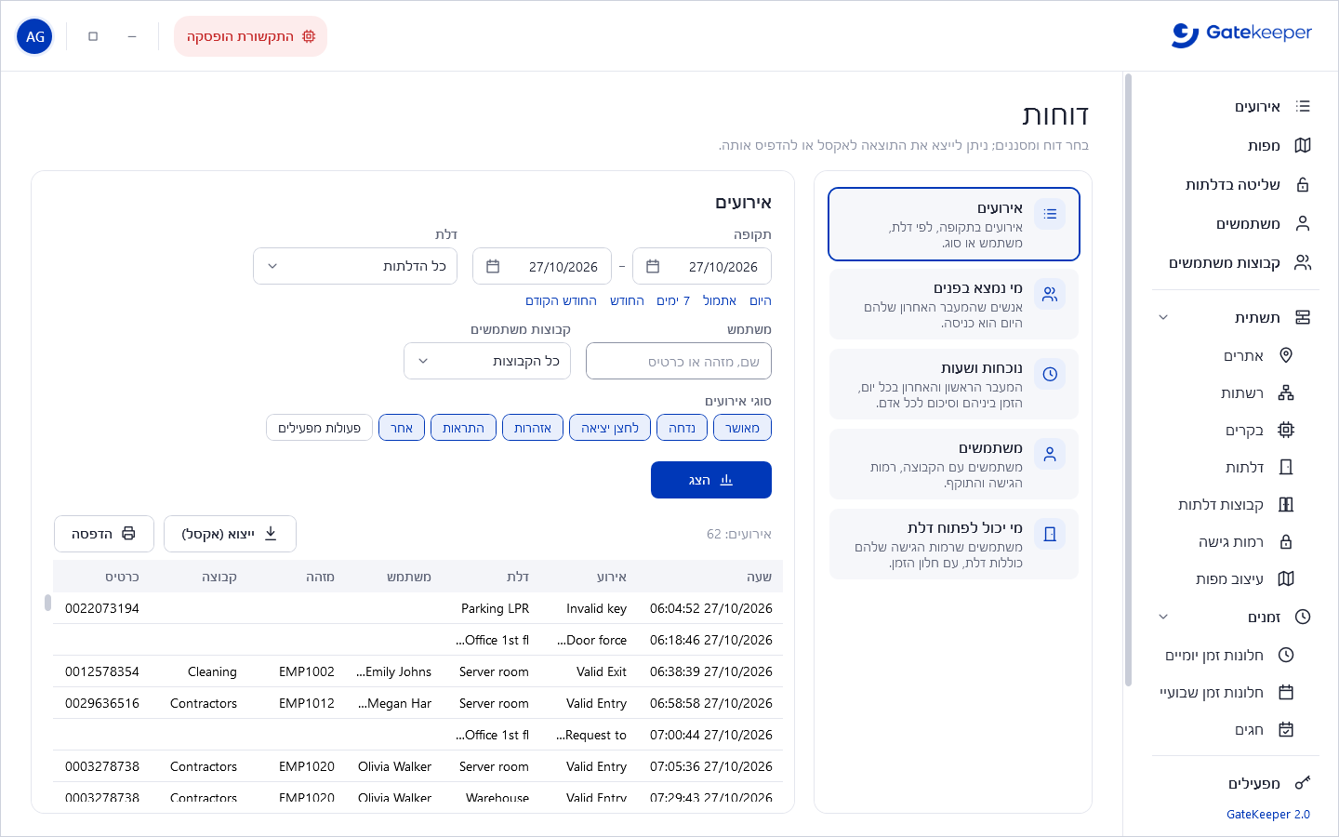Click the הדפסה print button
The width and height of the screenshot is (1339, 837).
tap(104, 534)
